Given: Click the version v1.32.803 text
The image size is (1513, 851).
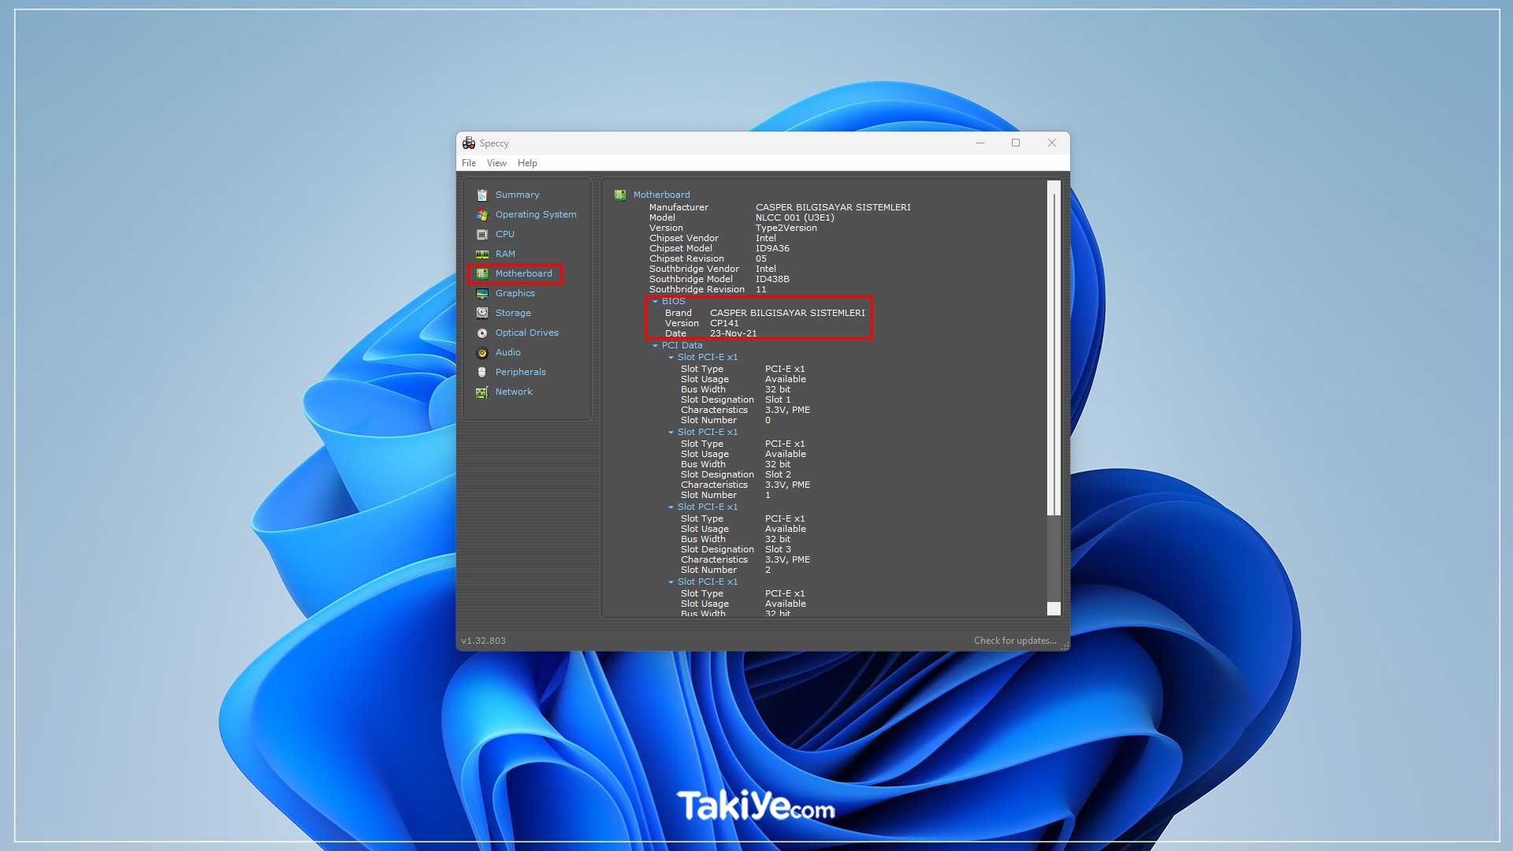Looking at the screenshot, I should 483,641.
